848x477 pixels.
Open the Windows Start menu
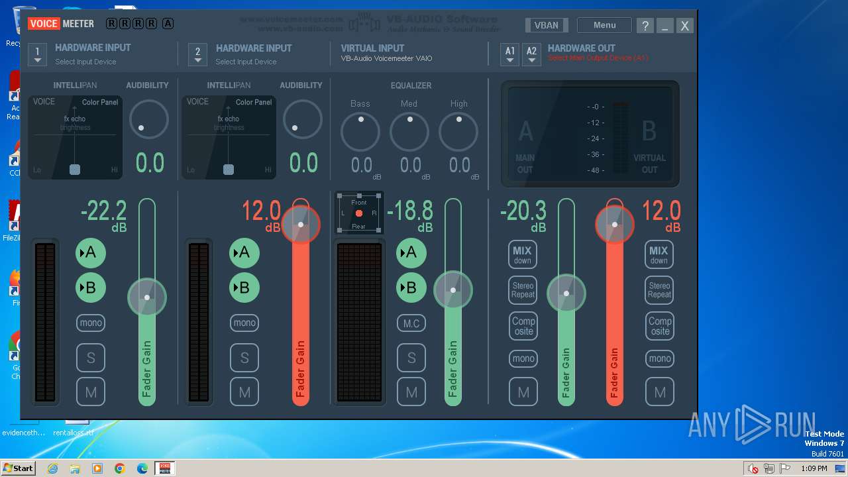point(18,468)
